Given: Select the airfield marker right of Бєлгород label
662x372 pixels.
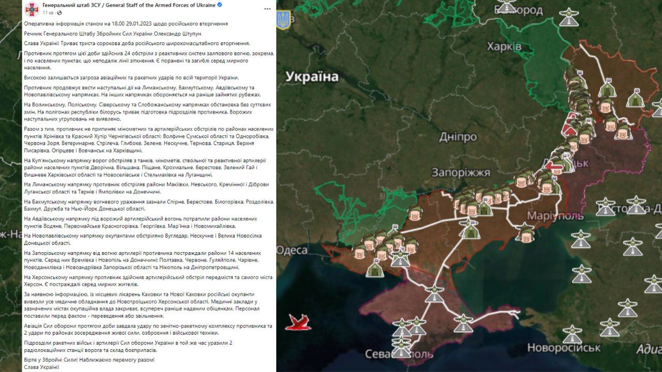Looking at the screenshot, I should tap(568, 17).
